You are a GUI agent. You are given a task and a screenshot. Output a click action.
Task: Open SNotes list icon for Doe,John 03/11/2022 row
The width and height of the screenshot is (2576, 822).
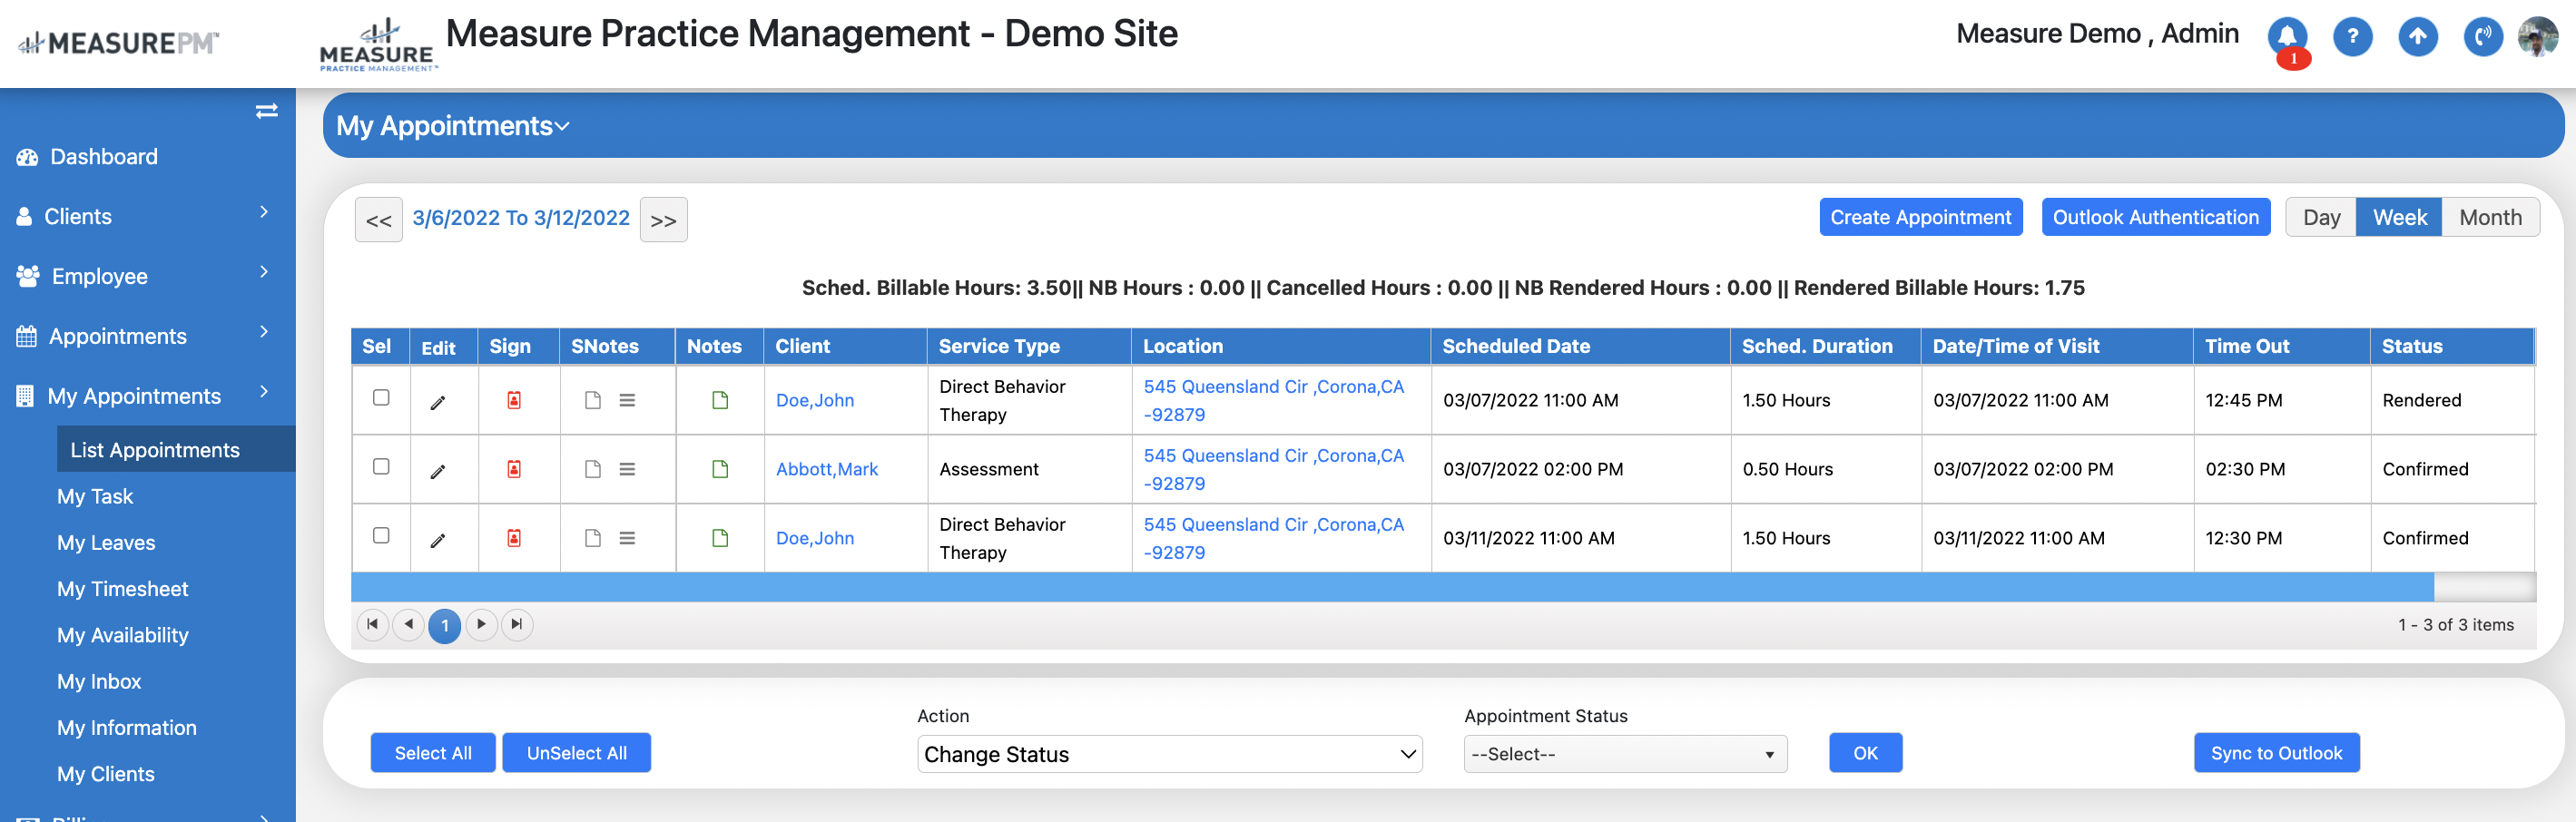pyautogui.click(x=627, y=538)
